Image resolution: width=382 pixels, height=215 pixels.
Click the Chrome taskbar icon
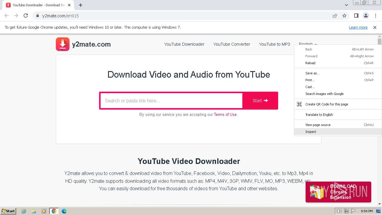(54, 211)
